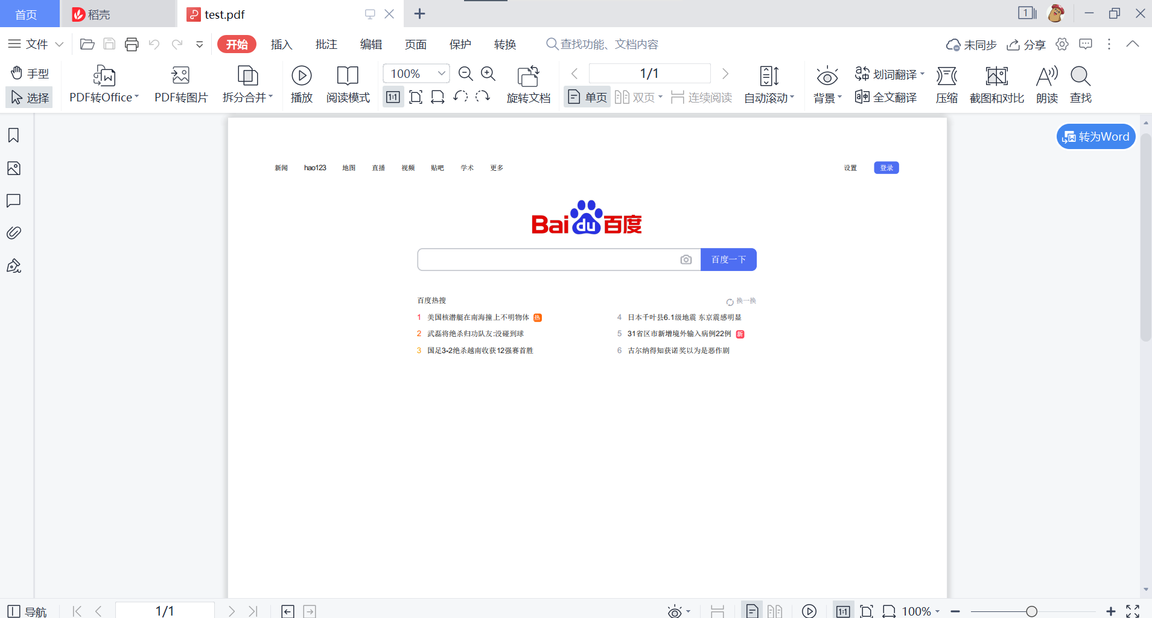This screenshot has width=1152, height=618.
Task: Open thumbnail panel in left sidebar
Action: coord(13,168)
